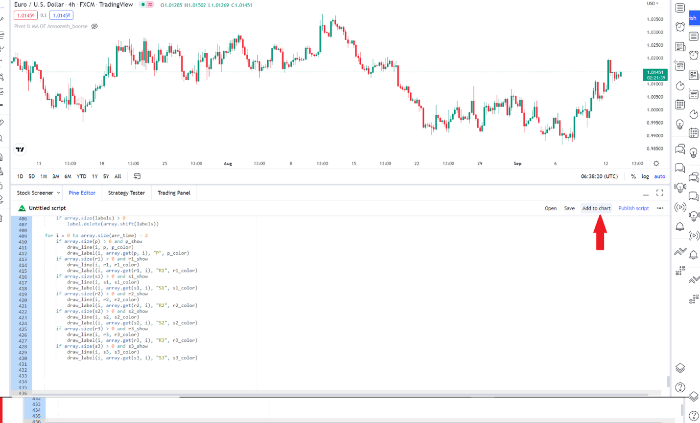Screen dimensions: 700x423
Task: Toggle visibility of the Pivot & MA indicator
Action: tap(94, 26)
